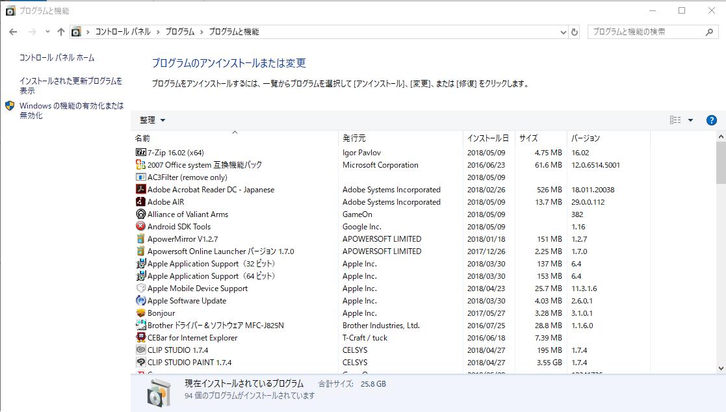Go back with the left arrow
This screenshot has height=412, width=726.
click(x=13, y=32)
